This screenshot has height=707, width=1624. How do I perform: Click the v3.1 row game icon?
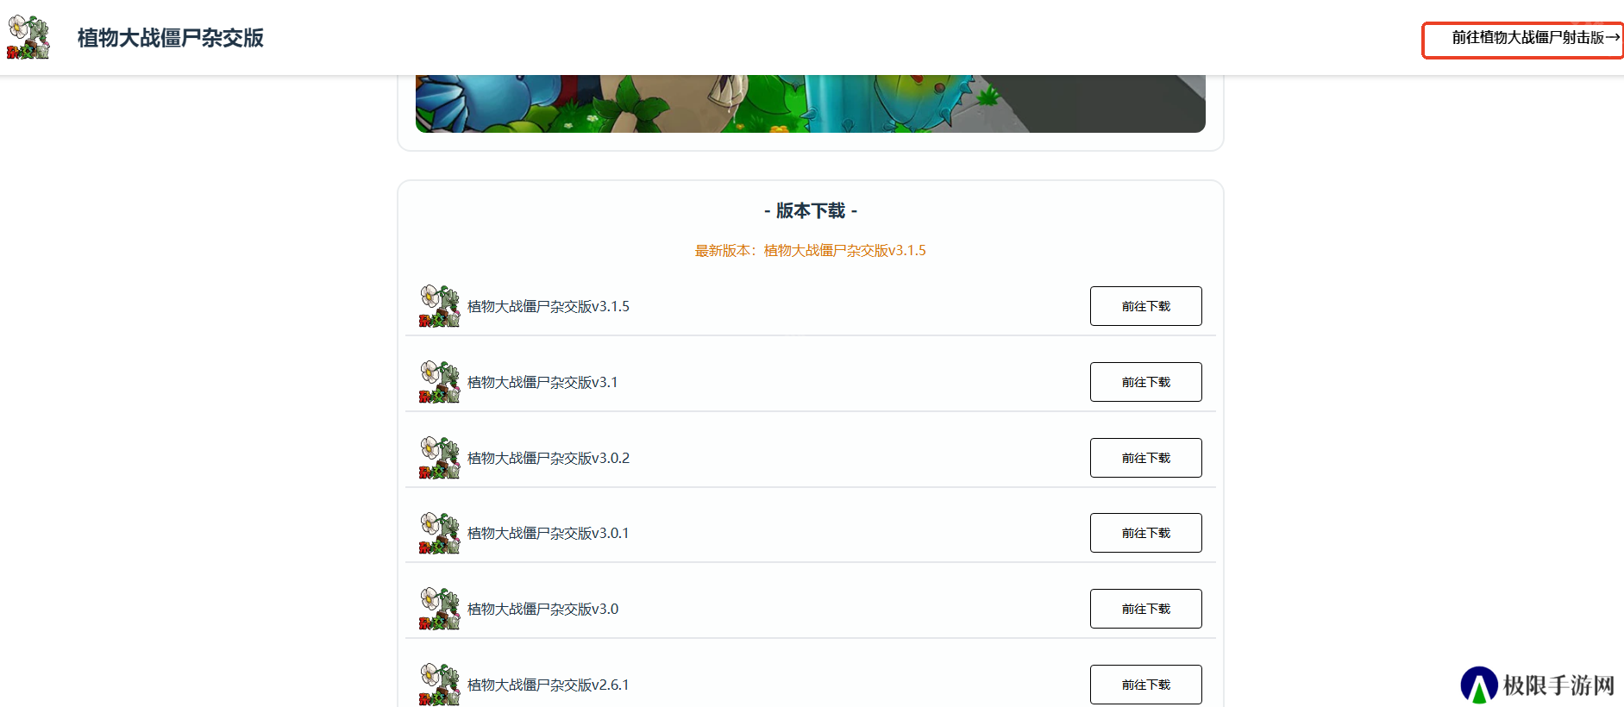tap(440, 382)
